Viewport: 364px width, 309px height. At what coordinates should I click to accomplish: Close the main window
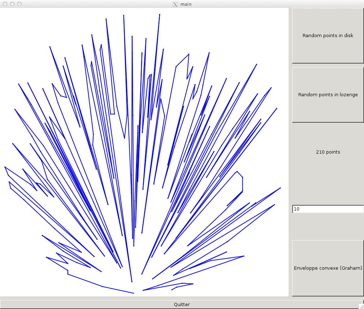pyautogui.click(x=5, y=4)
